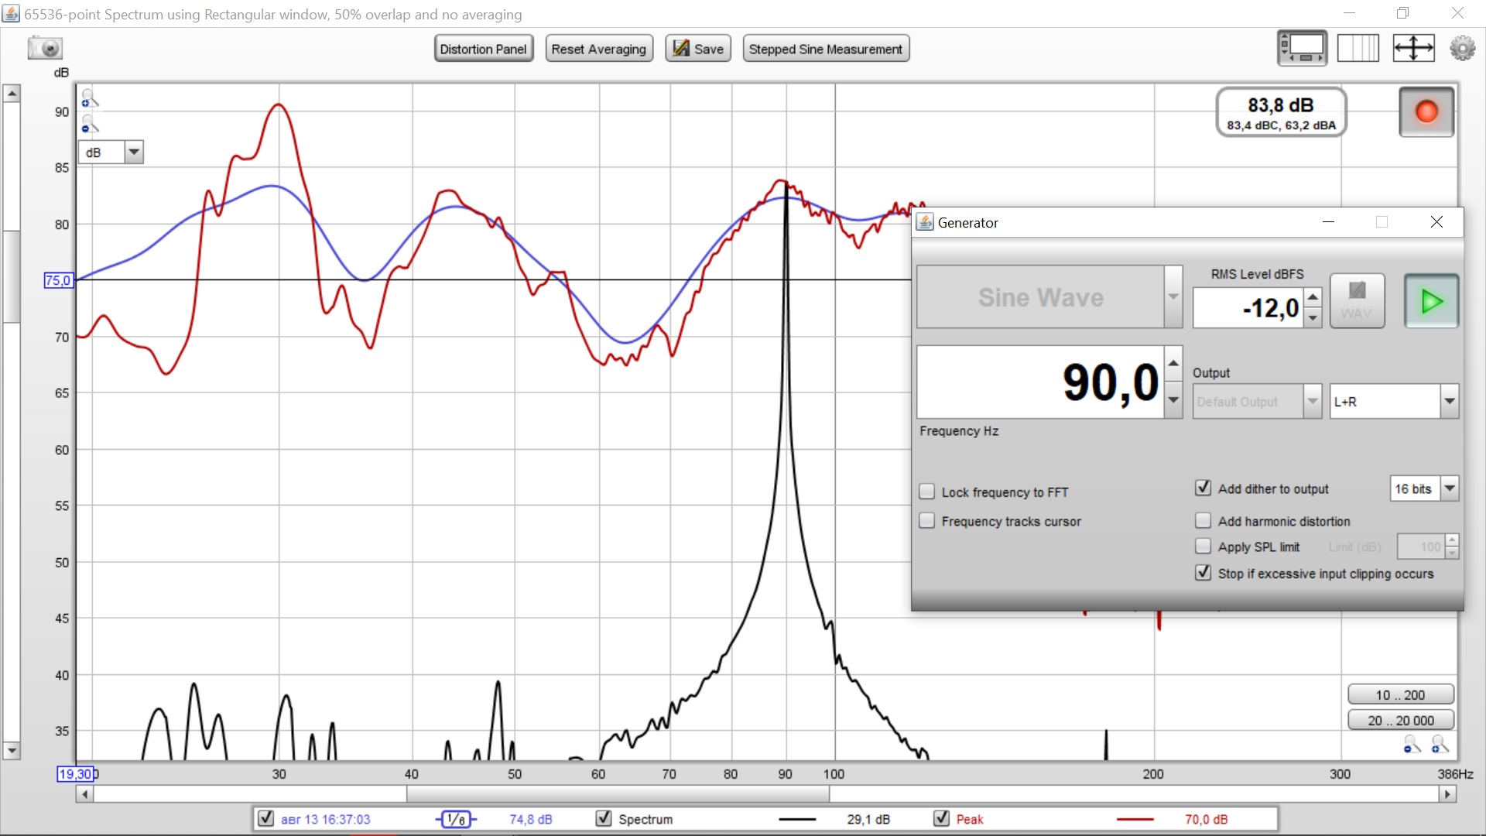
Task: Expand the Sine Wave signal dropdown
Action: coord(1173,297)
